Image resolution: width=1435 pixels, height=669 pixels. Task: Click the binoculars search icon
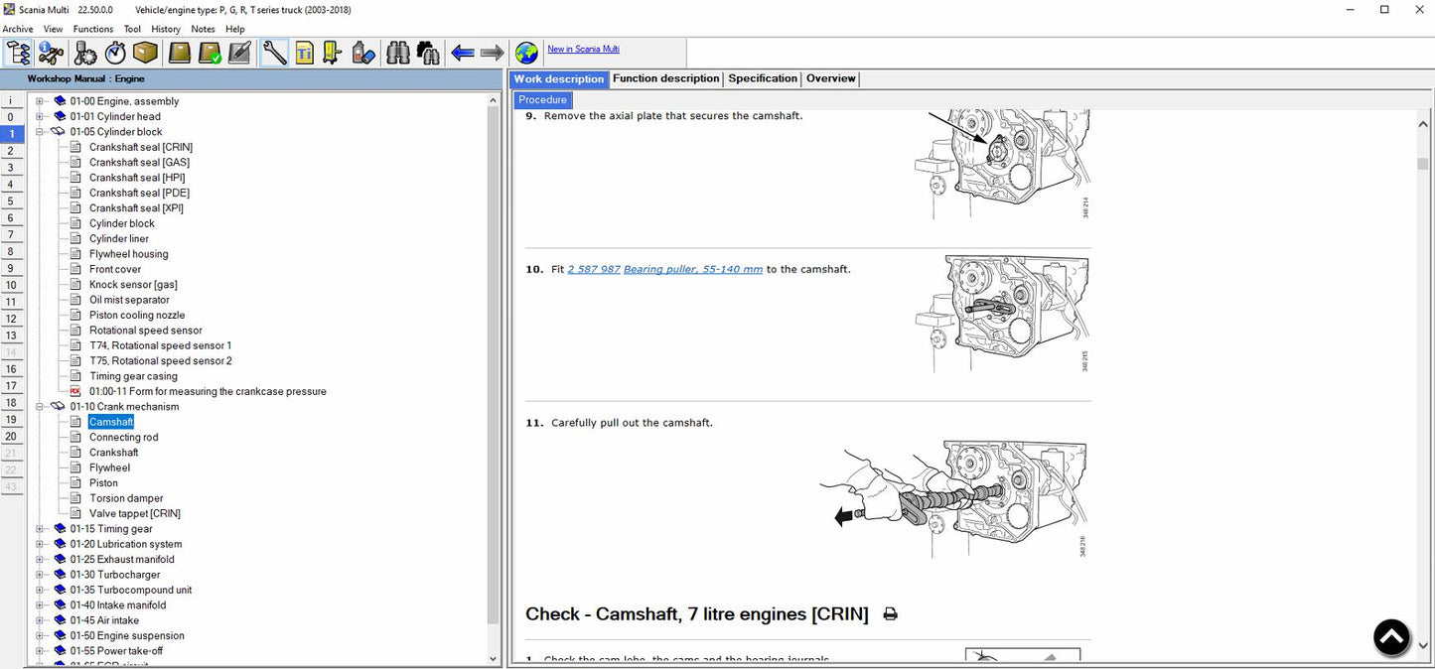pyautogui.click(x=397, y=53)
